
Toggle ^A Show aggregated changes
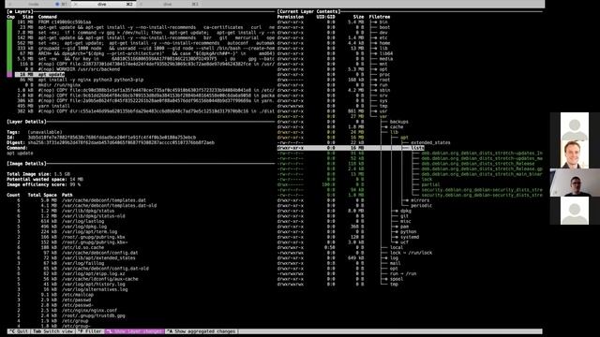tap(202, 331)
